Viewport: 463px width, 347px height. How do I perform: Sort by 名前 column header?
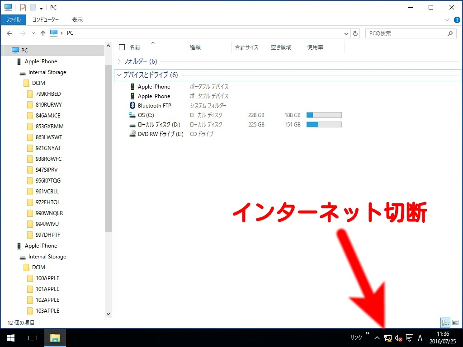click(x=135, y=47)
